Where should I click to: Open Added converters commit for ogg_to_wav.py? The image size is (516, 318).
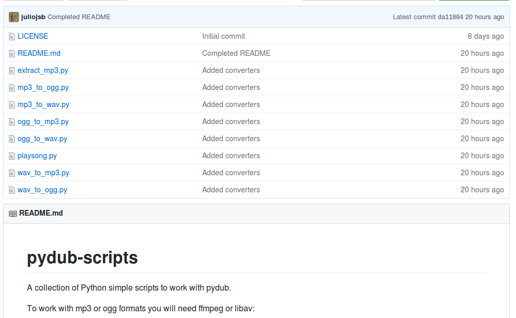click(x=231, y=139)
